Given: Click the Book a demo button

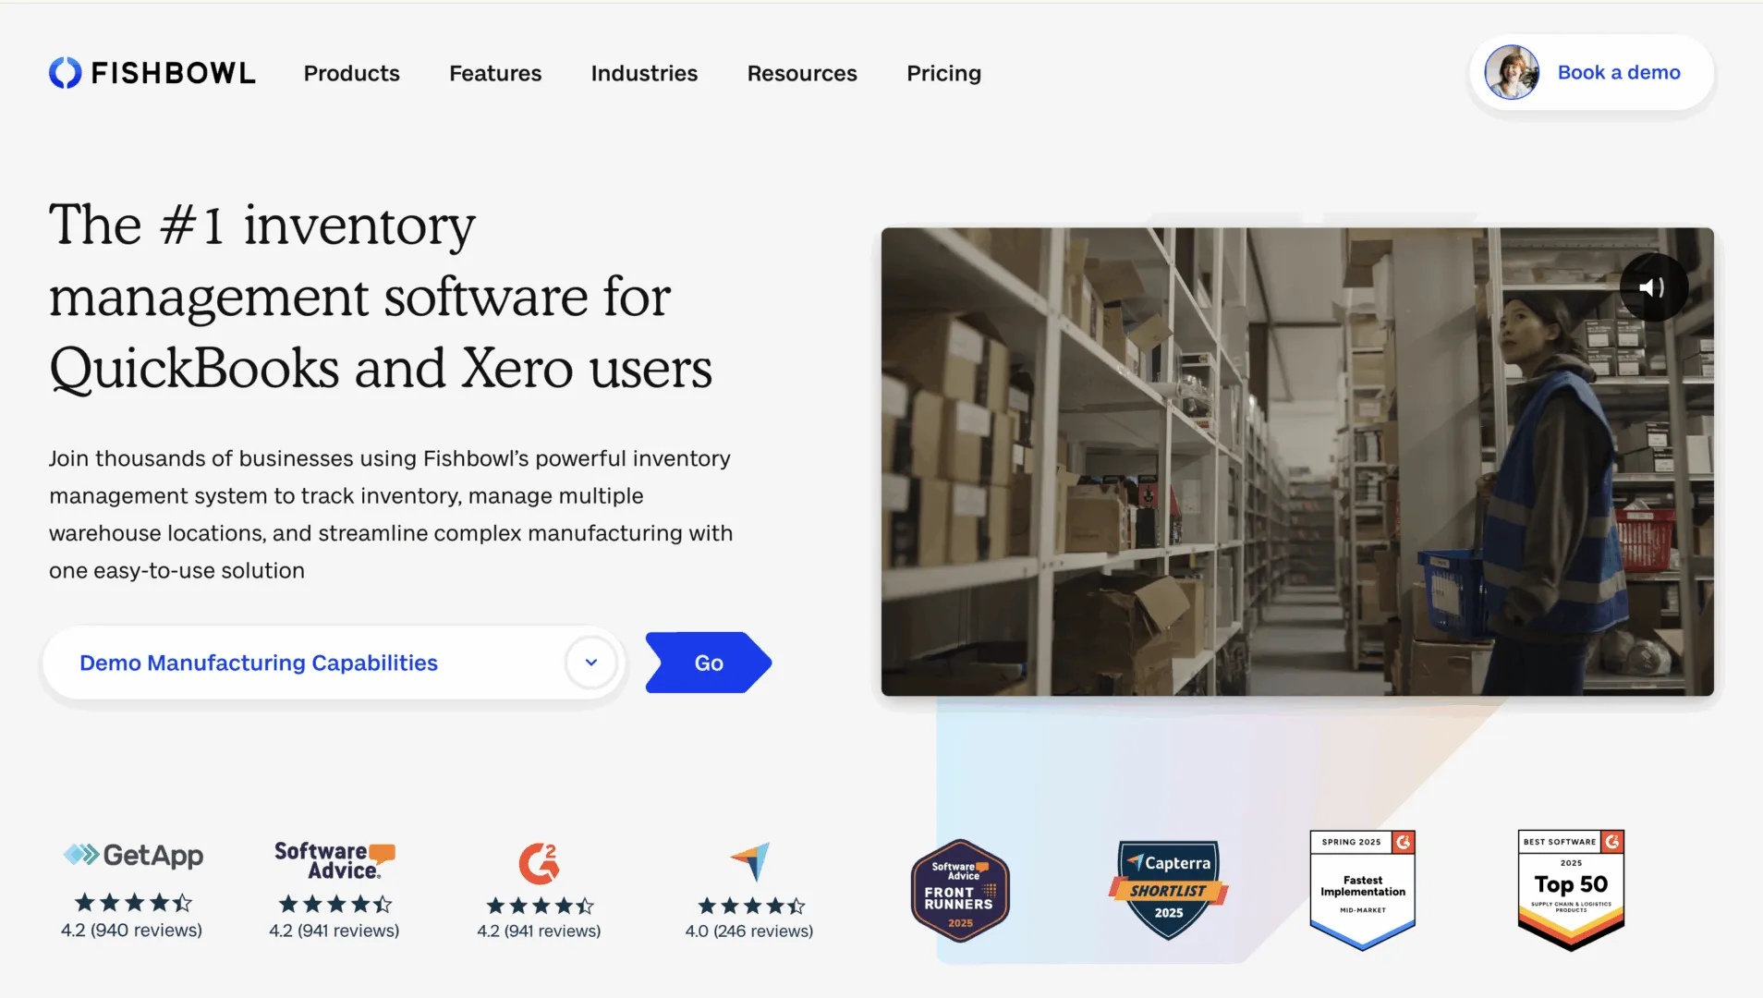Looking at the screenshot, I should click(x=1591, y=72).
